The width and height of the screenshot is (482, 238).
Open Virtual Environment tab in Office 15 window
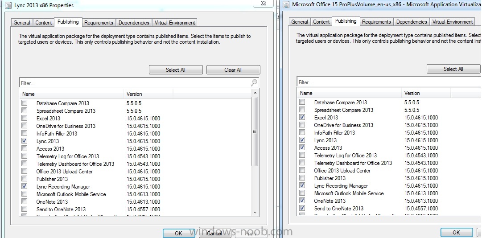[453, 22]
